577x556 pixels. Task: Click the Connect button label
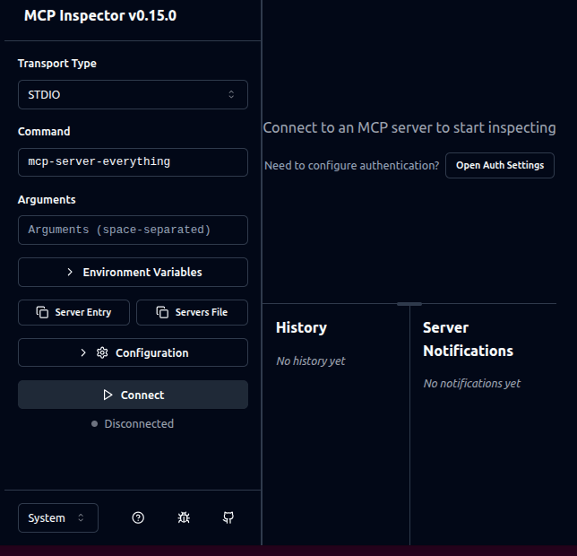coord(142,395)
